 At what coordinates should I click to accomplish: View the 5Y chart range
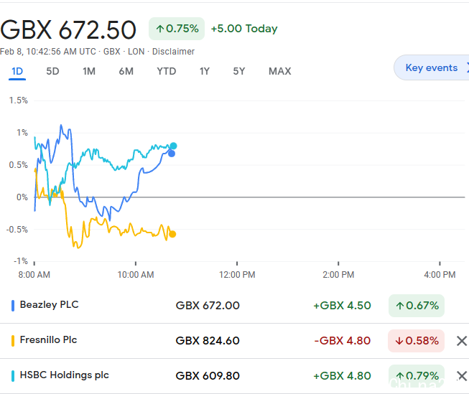(239, 71)
